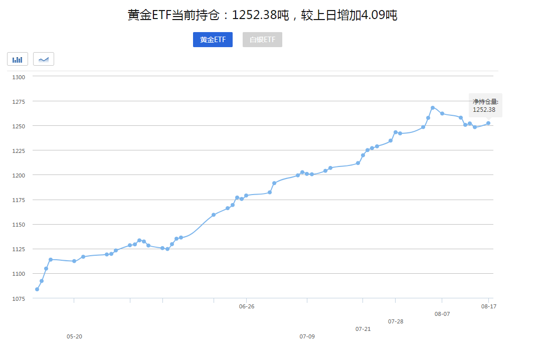Viewport: 543px width, 356px height.
Task: Click the 1250 y-axis label
Action: coord(19,126)
